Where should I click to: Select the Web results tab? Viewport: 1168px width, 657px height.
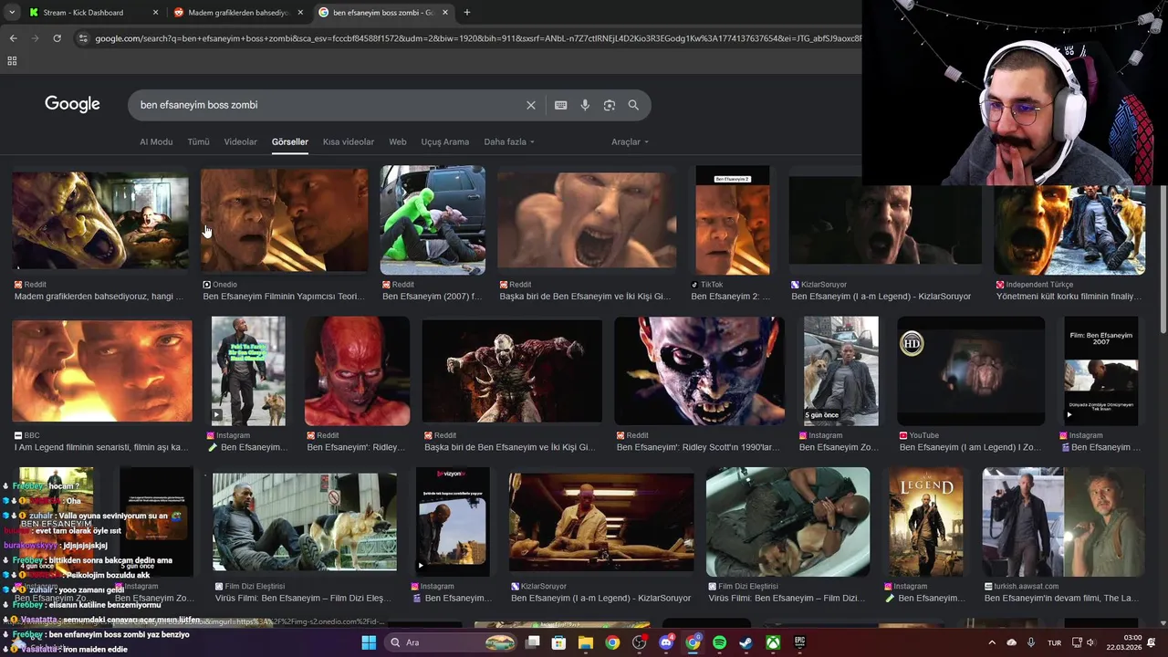pyautogui.click(x=398, y=142)
